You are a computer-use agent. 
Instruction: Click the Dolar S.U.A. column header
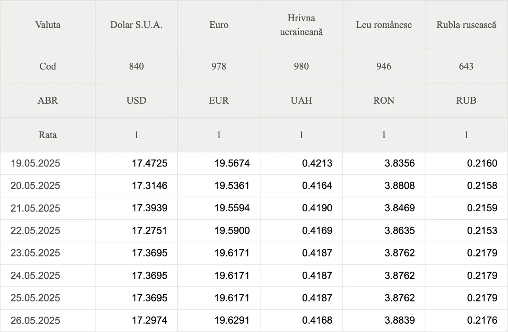pos(136,25)
